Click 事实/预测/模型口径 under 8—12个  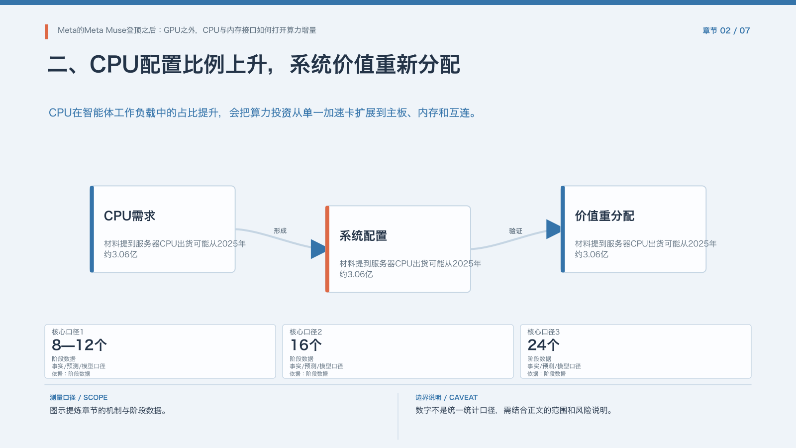click(x=79, y=366)
